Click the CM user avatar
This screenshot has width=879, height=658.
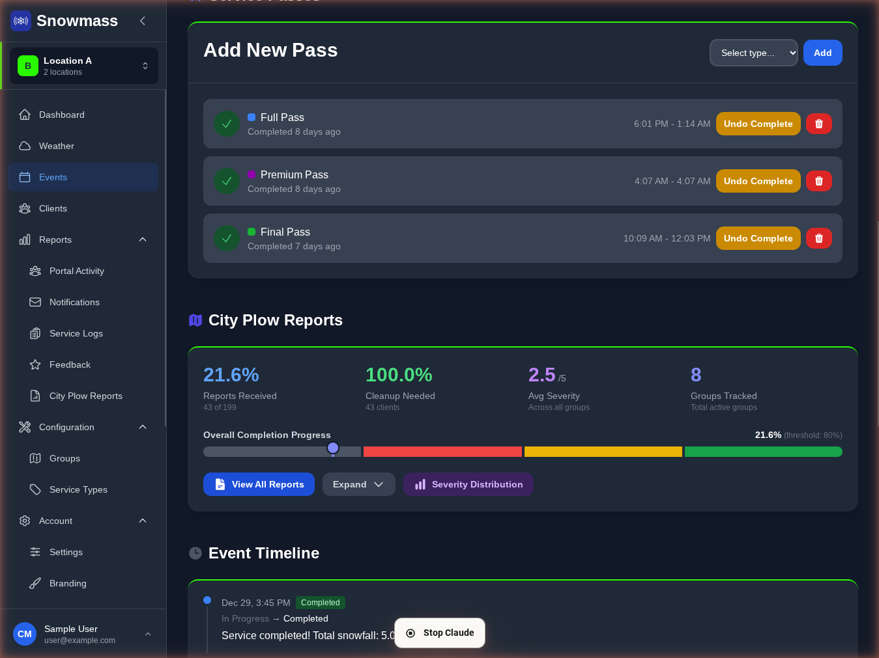pyautogui.click(x=25, y=634)
